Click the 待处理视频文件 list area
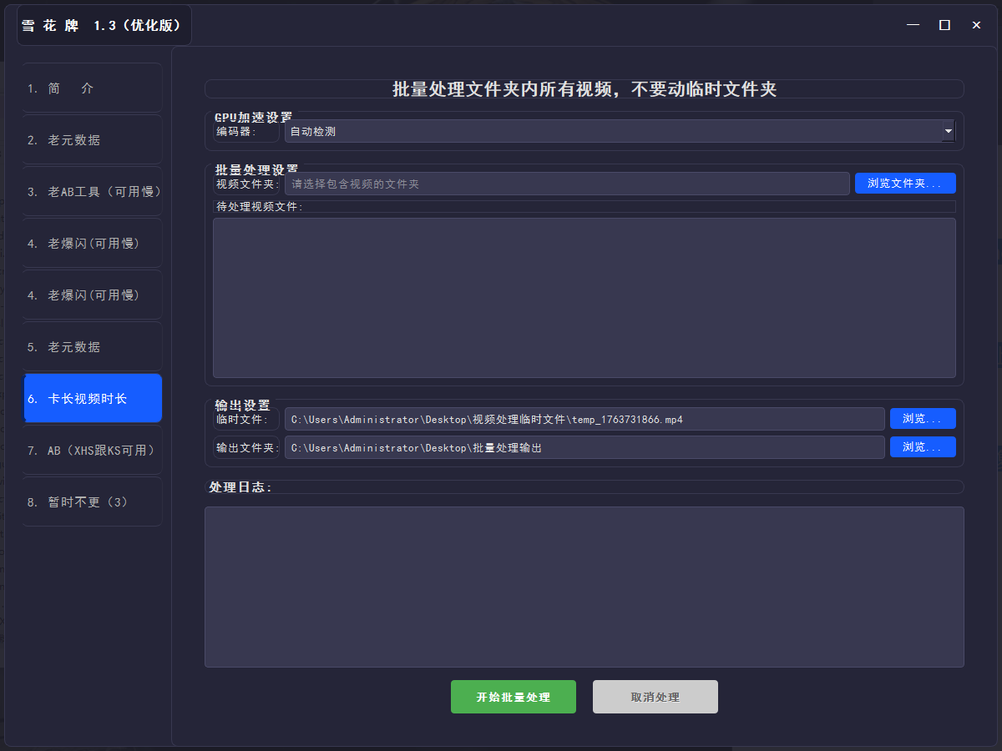This screenshot has height=751, width=1002. click(x=584, y=296)
